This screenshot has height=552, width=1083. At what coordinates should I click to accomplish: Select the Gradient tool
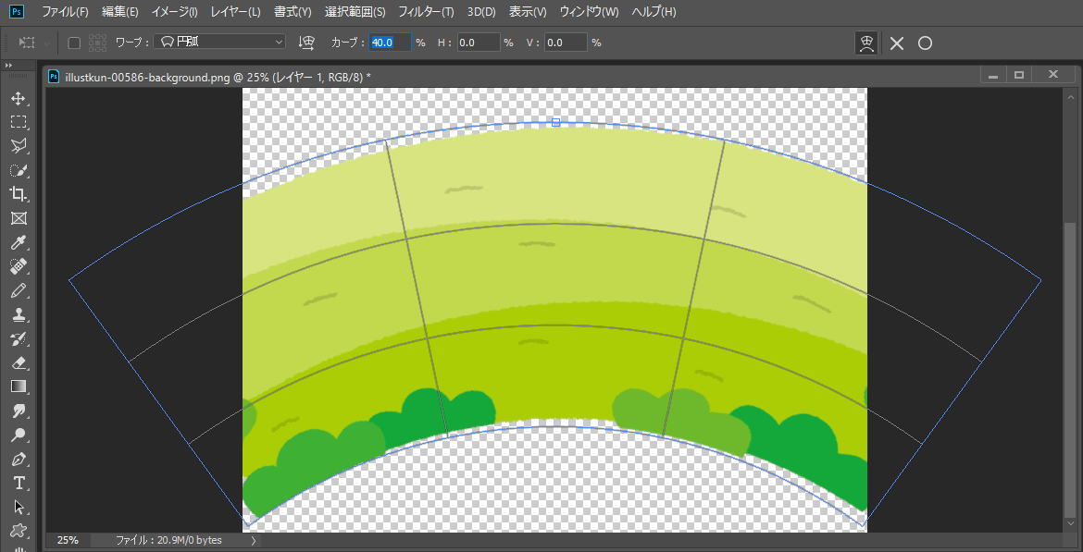click(x=19, y=386)
